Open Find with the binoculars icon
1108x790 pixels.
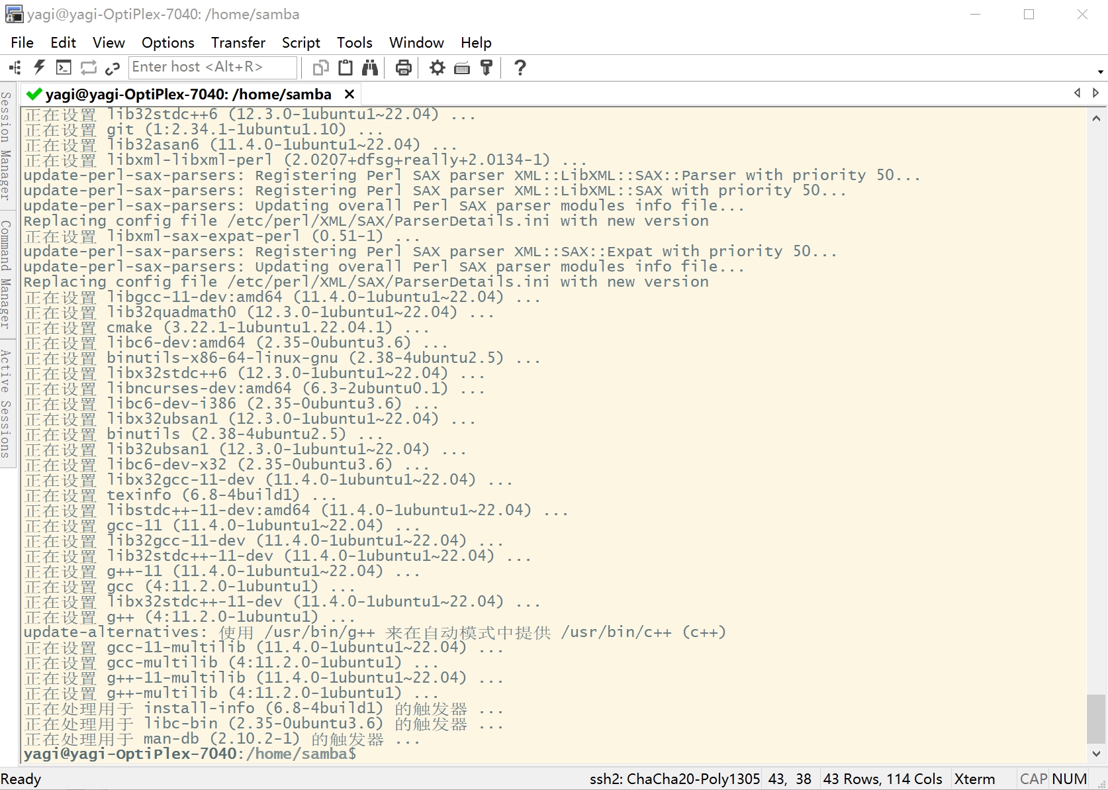(370, 68)
